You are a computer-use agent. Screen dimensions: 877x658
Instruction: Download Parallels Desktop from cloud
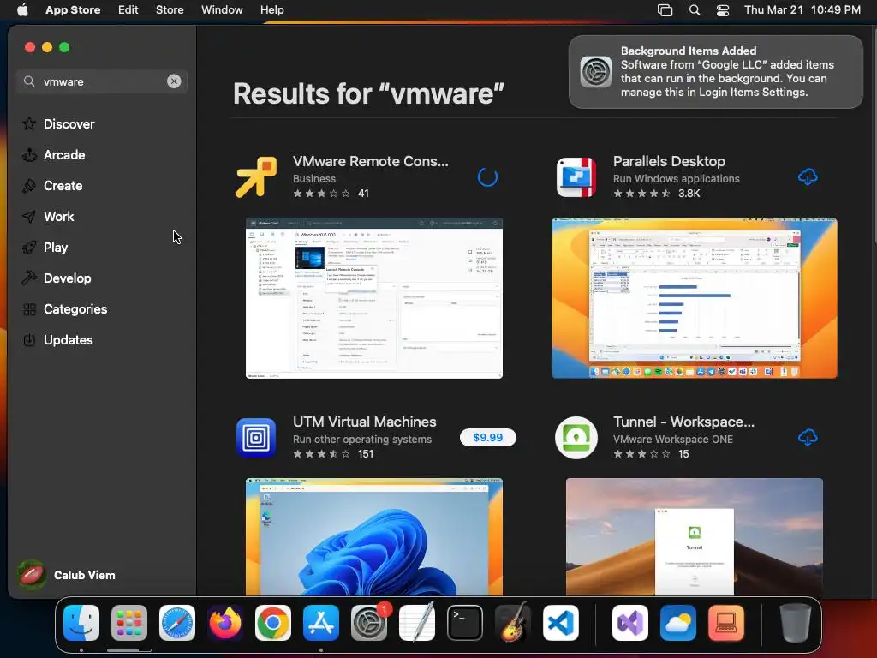click(808, 177)
